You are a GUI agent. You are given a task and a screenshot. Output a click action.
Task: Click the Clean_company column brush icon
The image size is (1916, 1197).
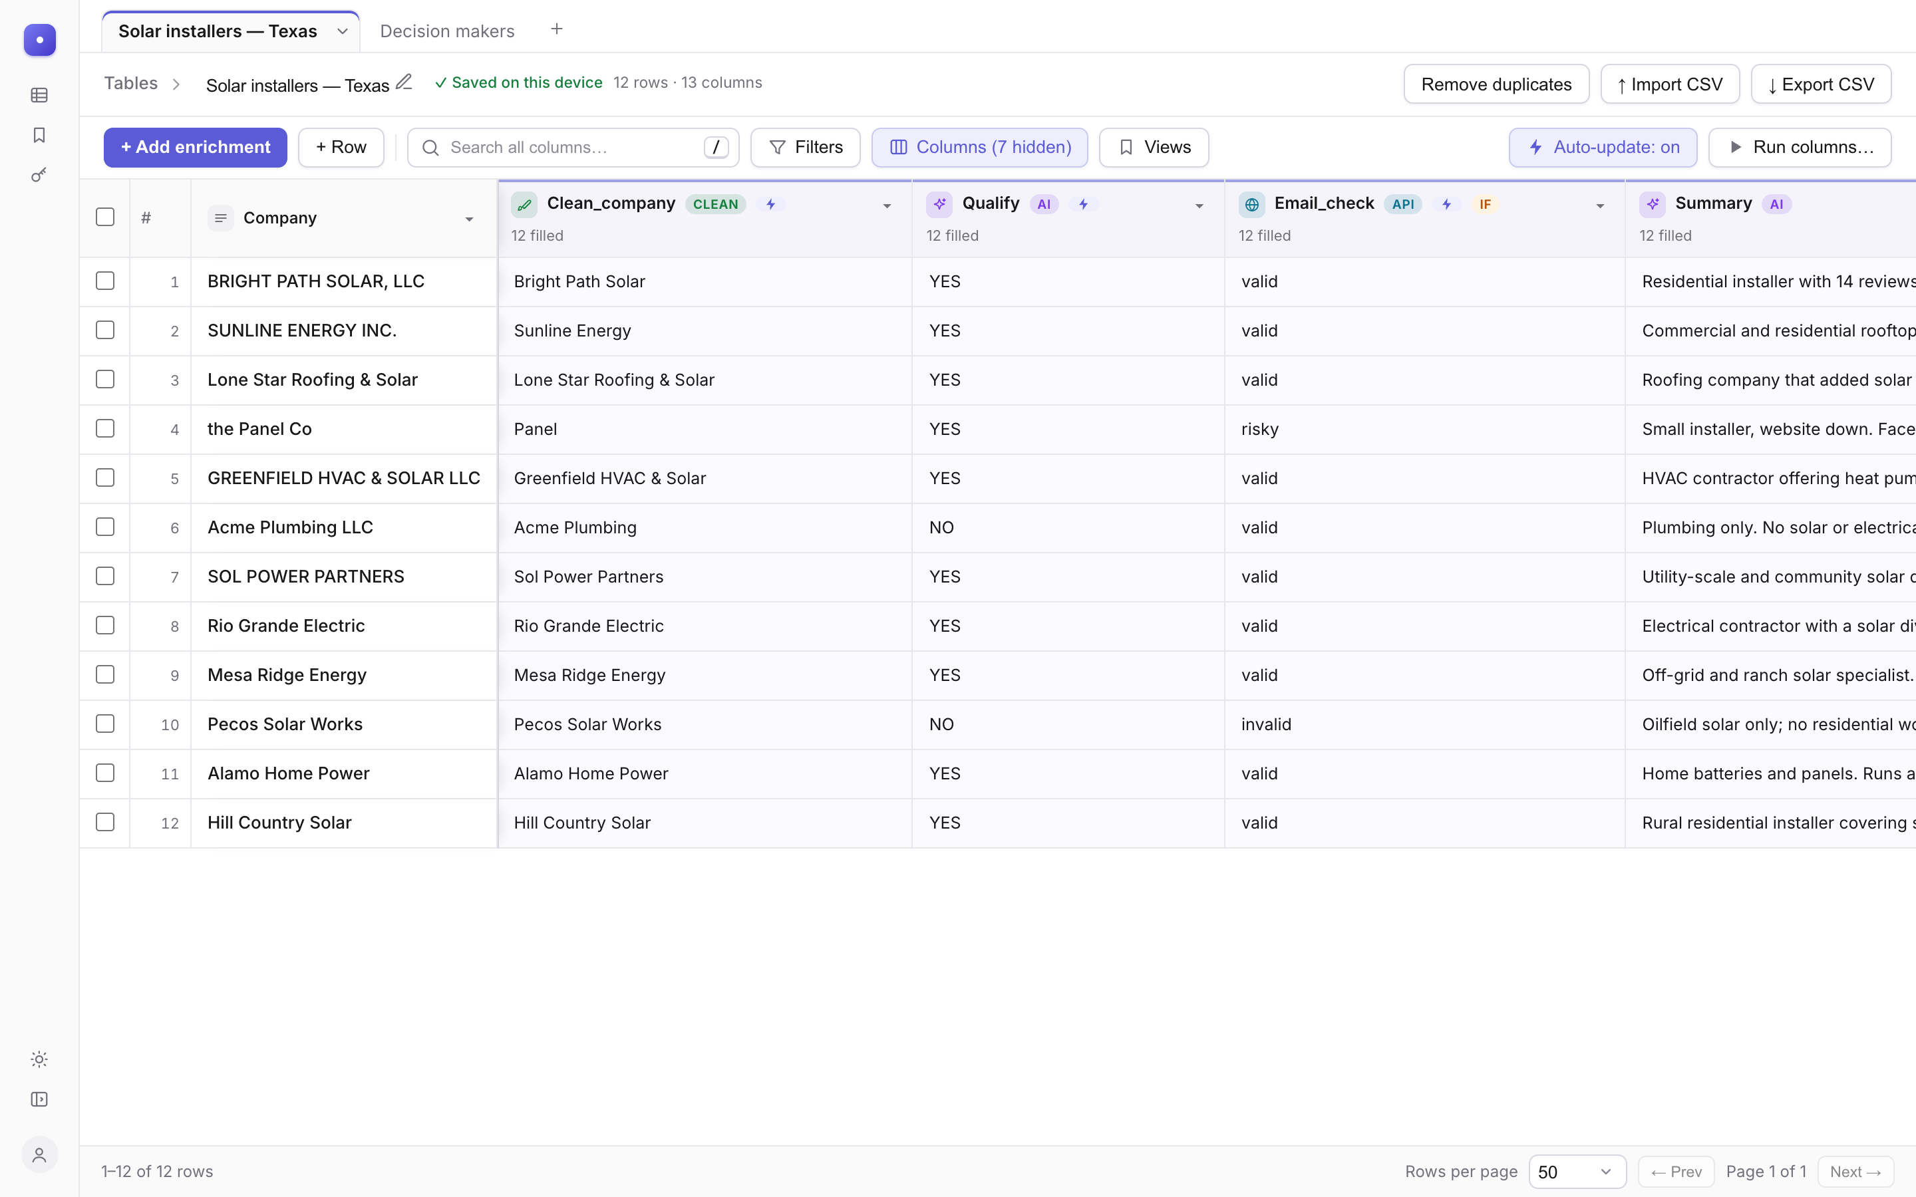(524, 204)
